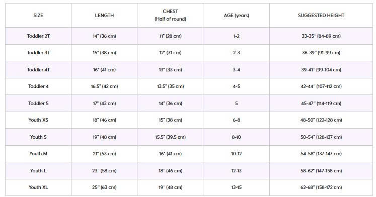Click the 13-15 age cell
This screenshot has width=376, height=197.
tap(237, 187)
